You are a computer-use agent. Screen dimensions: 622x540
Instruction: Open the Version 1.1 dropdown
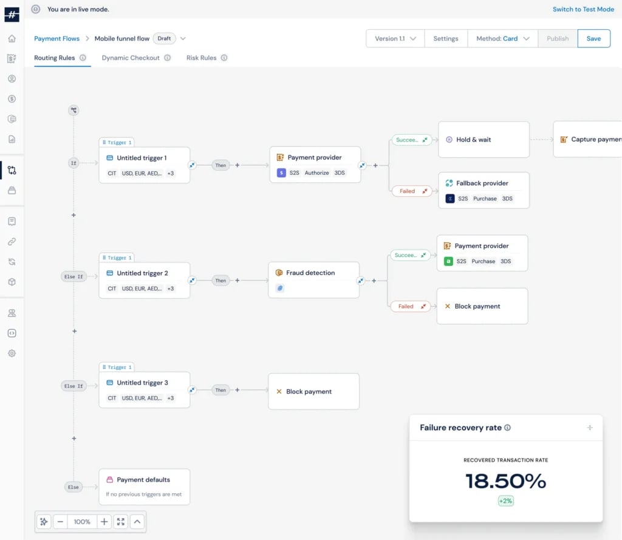pyautogui.click(x=395, y=38)
